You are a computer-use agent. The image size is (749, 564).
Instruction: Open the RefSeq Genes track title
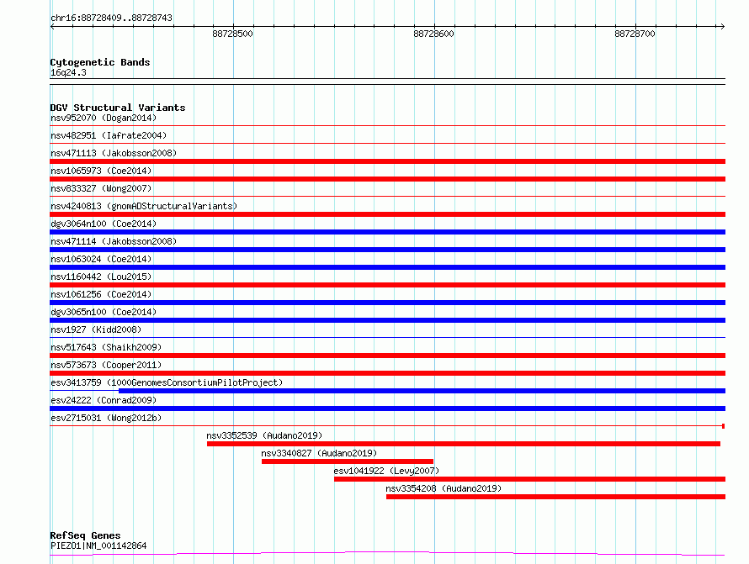[x=85, y=535]
